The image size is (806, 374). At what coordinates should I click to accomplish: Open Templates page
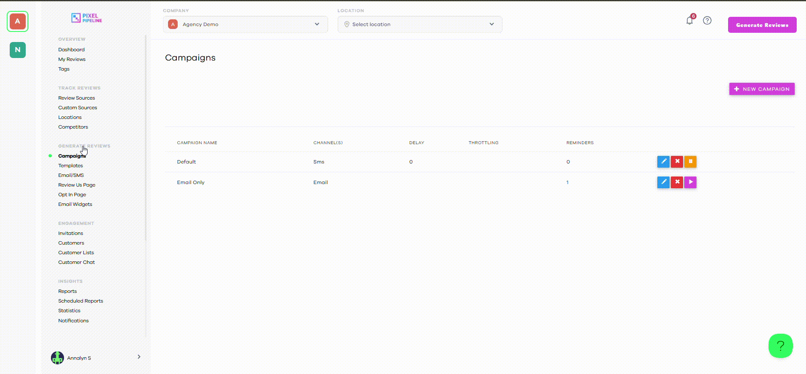tap(71, 166)
